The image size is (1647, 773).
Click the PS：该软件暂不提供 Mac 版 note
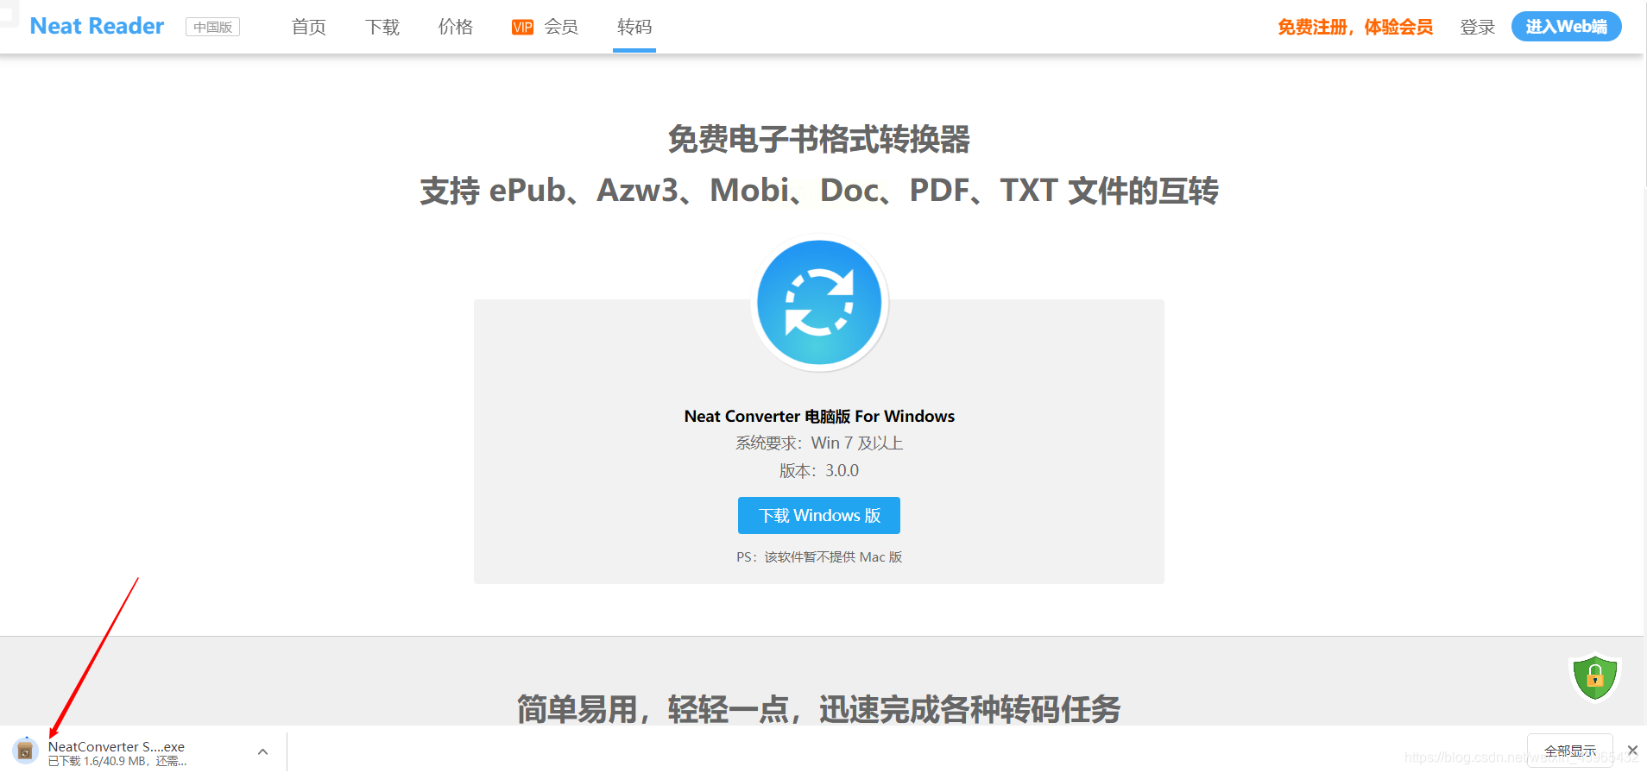pos(819,557)
